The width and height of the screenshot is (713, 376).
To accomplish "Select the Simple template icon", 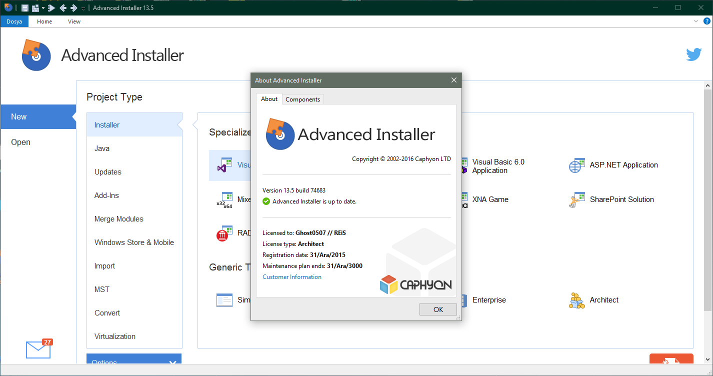I will point(224,300).
